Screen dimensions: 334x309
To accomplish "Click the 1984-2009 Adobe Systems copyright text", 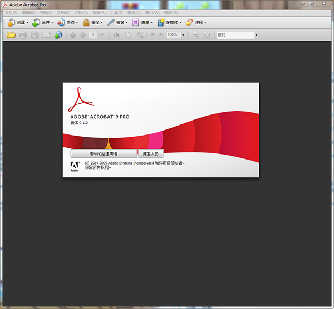I will (x=135, y=163).
